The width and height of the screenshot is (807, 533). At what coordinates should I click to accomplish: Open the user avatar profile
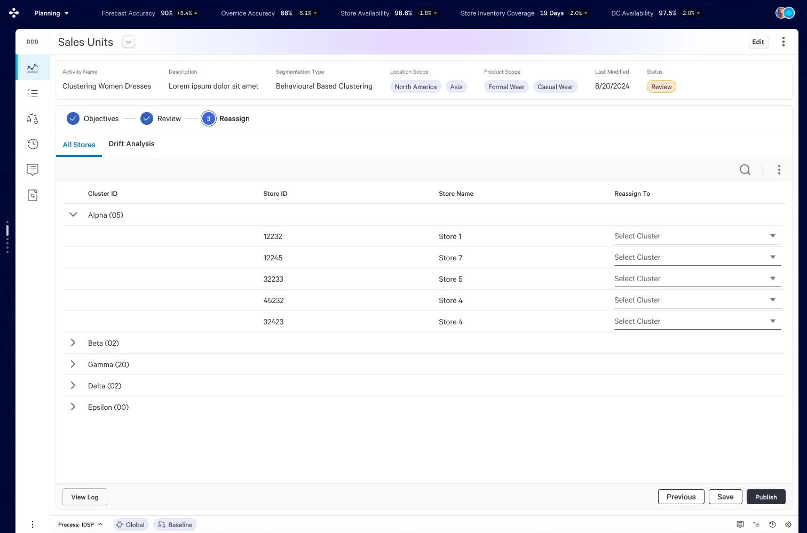785,13
